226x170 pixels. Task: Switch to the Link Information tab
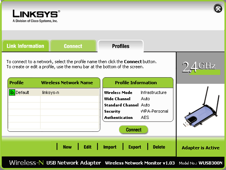tap(25, 46)
